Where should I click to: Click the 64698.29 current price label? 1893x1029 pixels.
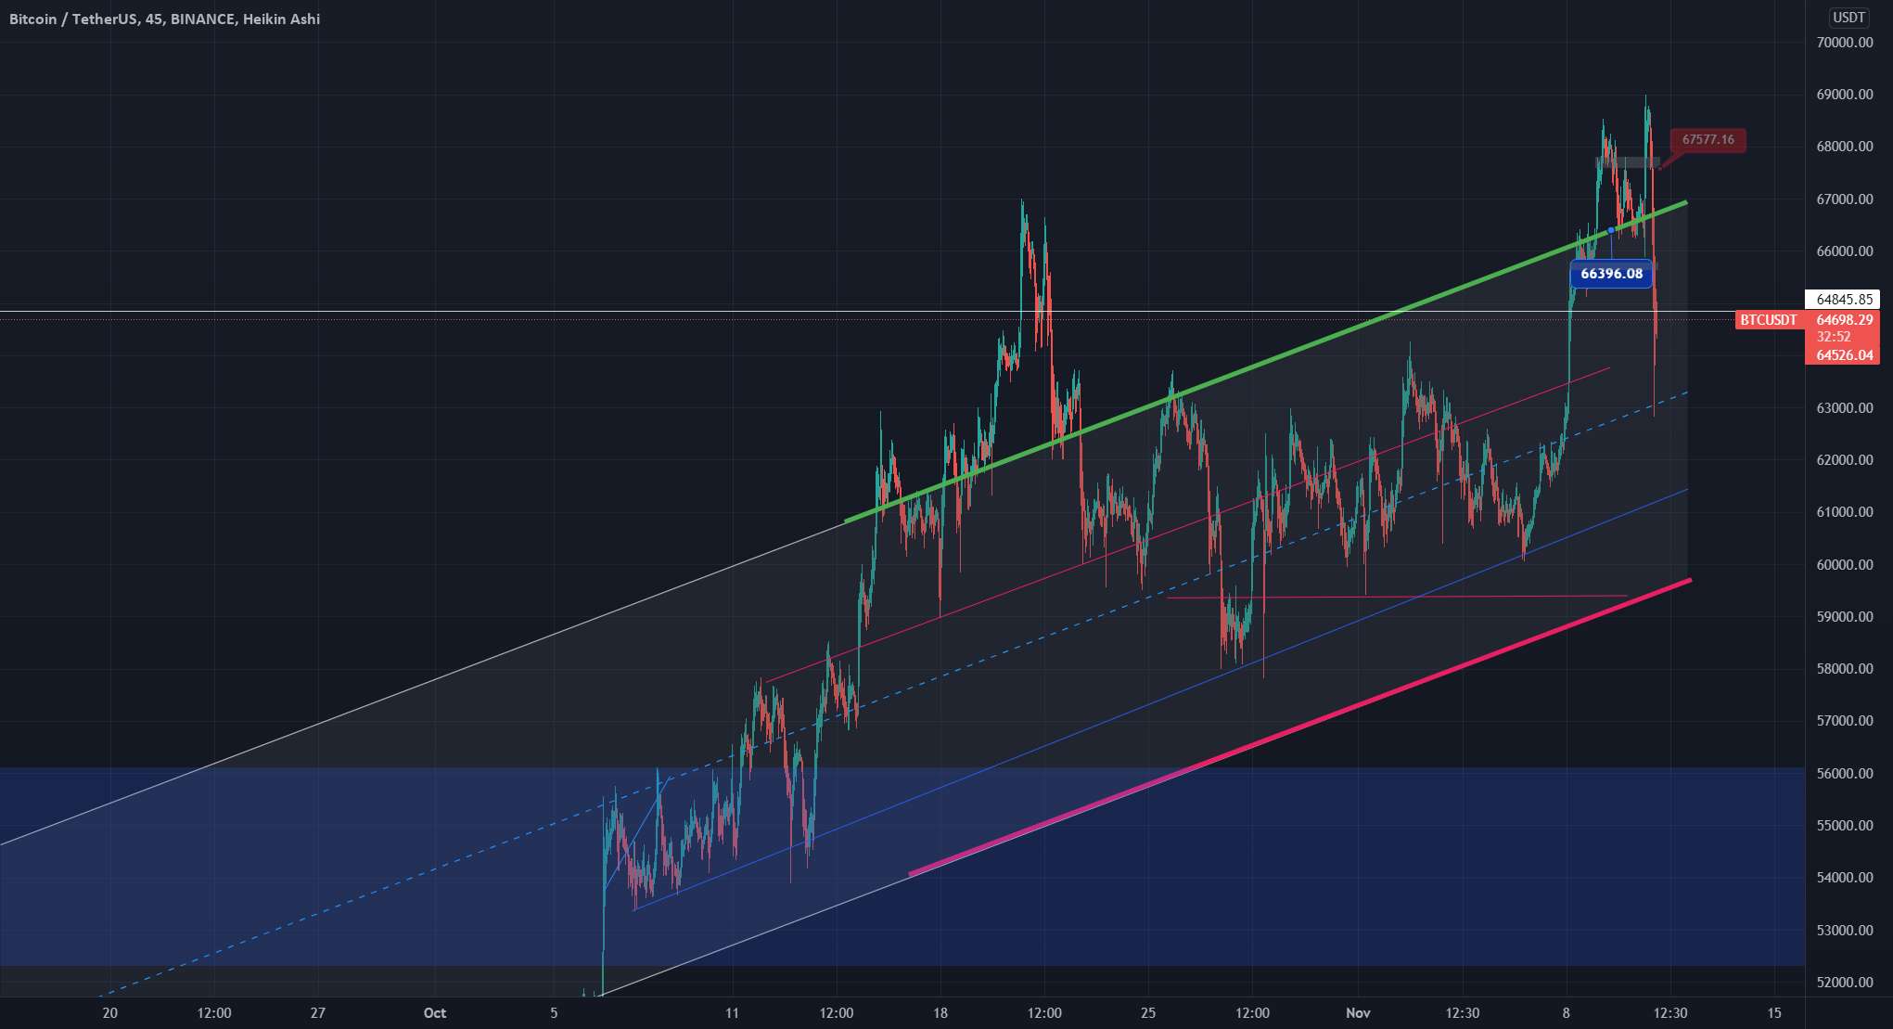1843,320
